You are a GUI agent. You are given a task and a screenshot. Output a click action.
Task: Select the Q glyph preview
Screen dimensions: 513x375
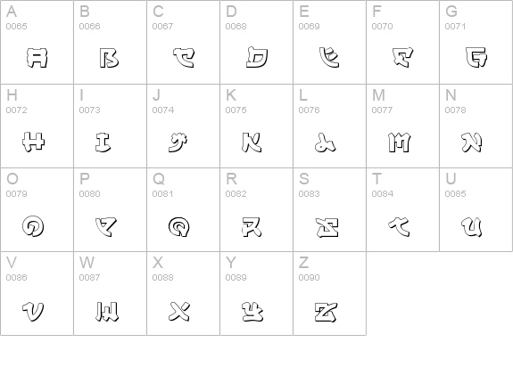click(x=179, y=227)
